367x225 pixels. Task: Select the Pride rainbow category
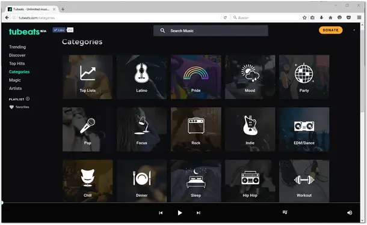[196, 77]
